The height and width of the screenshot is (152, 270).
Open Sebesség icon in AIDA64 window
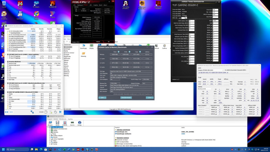coord(83,55)
